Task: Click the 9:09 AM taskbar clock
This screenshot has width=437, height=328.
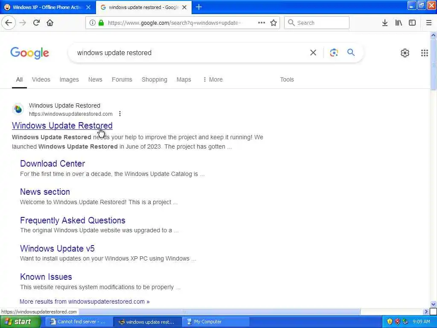Action: point(421,322)
